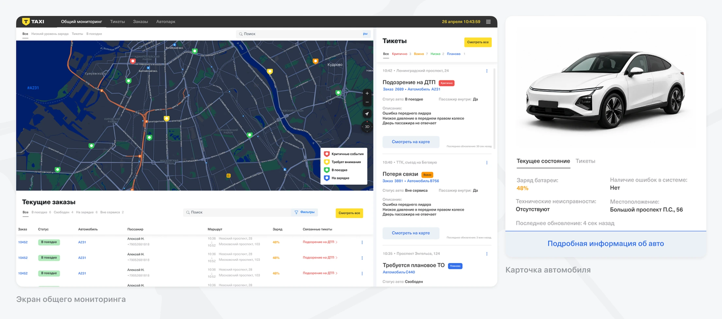Select the red critical marker on the map
This screenshot has width=722, height=319.
pyautogui.click(x=133, y=61)
